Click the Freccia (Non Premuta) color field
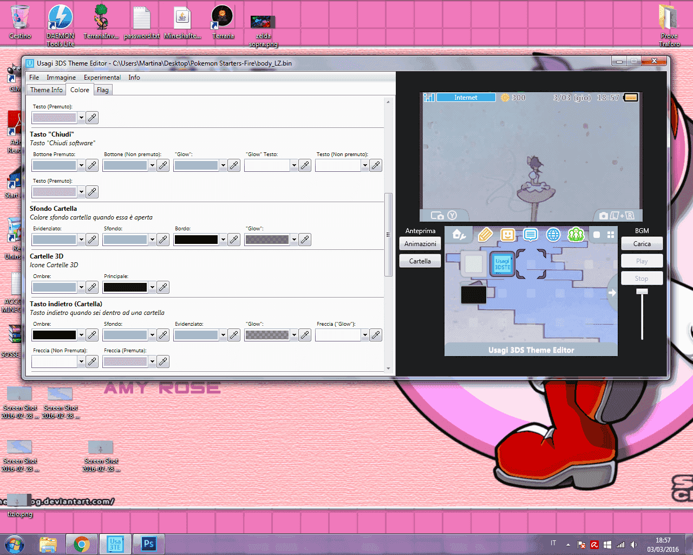693x555 pixels. [54, 362]
